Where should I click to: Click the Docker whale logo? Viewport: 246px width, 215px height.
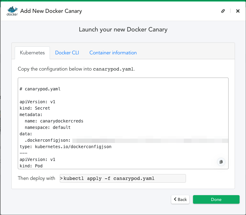pyautogui.click(x=12, y=11)
